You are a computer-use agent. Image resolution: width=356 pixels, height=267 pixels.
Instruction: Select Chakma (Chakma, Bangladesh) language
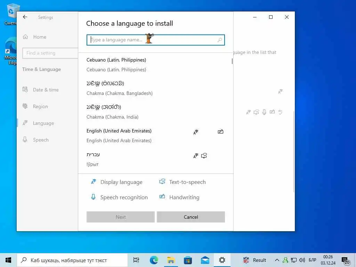(155, 88)
